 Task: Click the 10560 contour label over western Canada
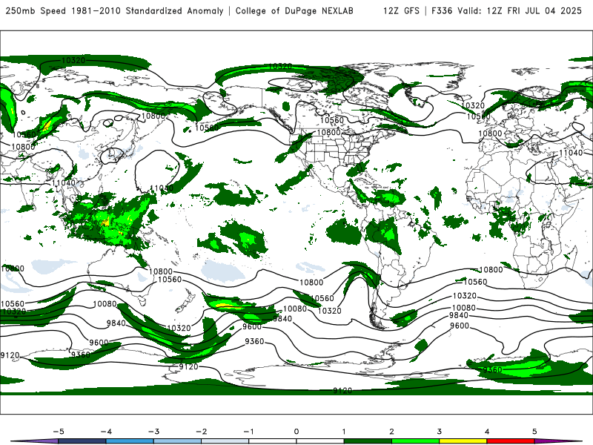point(332,120)
